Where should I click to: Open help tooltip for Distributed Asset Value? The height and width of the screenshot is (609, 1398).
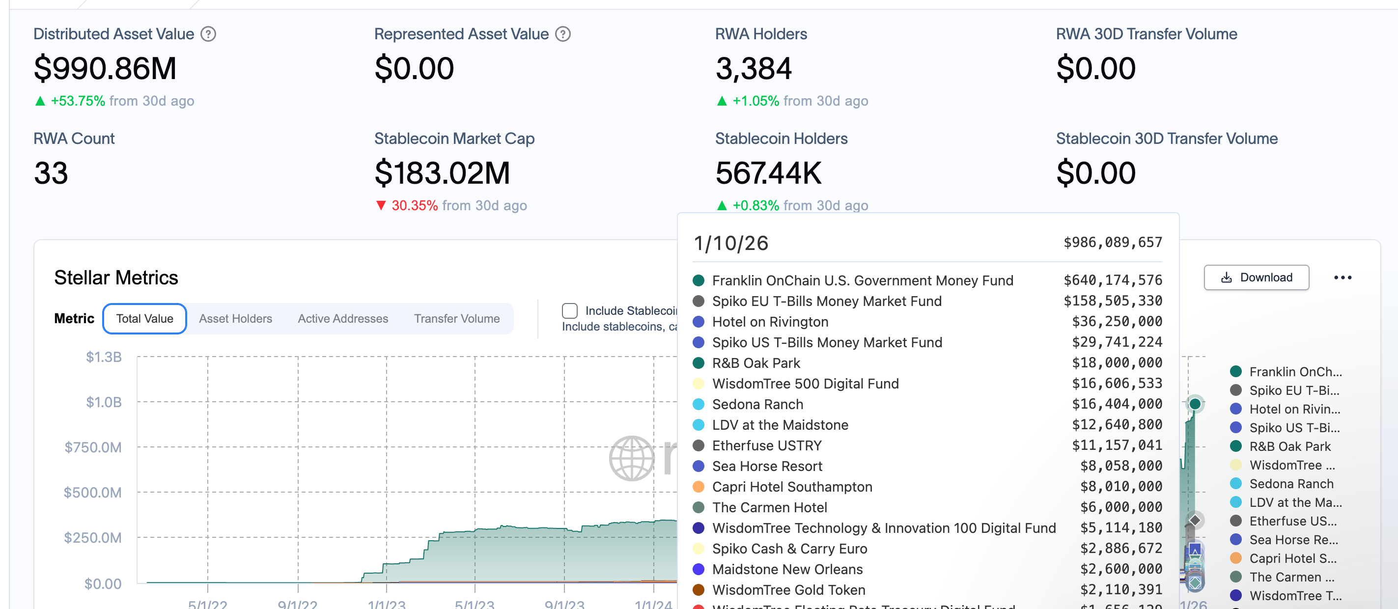pos(208,34)
